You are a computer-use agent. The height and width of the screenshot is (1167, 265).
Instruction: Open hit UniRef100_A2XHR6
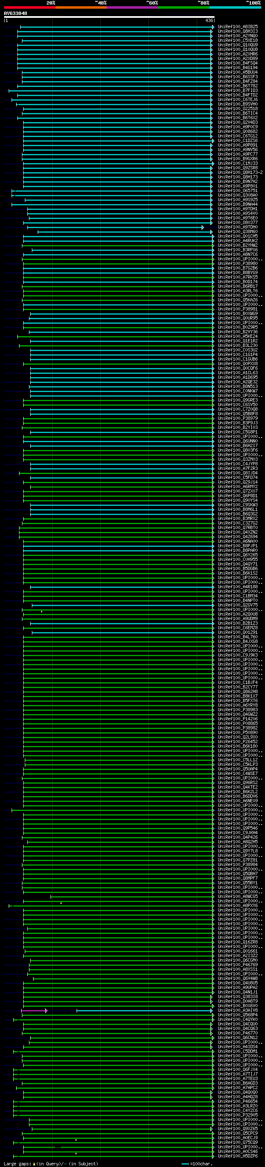pos(238,54)
